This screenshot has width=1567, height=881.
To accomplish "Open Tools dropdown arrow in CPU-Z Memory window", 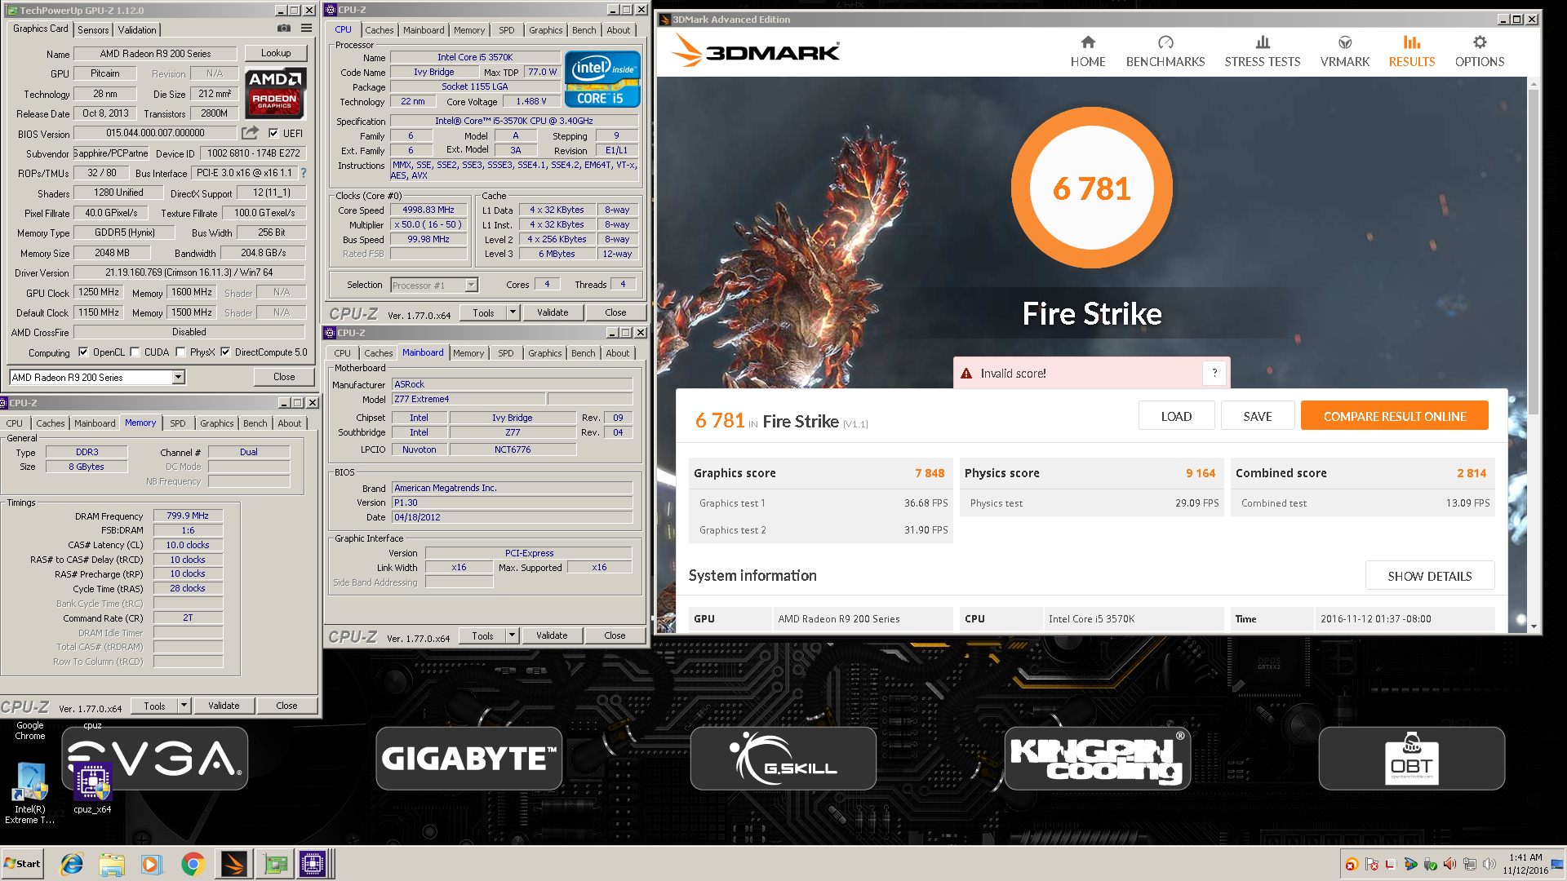I will coord(184,706).
